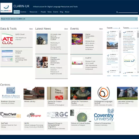This screenshot has width=139, height=139.
Task: Open NLPG centre name link
Action: tap(27, 123)
